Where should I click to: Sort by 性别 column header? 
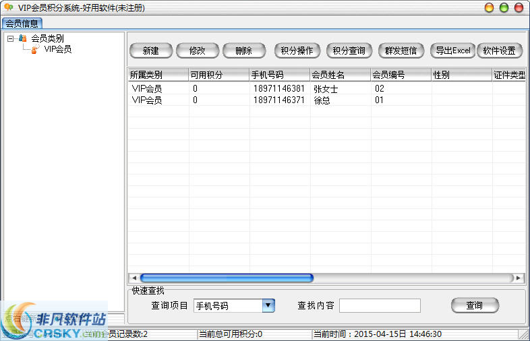pos(462,75)
